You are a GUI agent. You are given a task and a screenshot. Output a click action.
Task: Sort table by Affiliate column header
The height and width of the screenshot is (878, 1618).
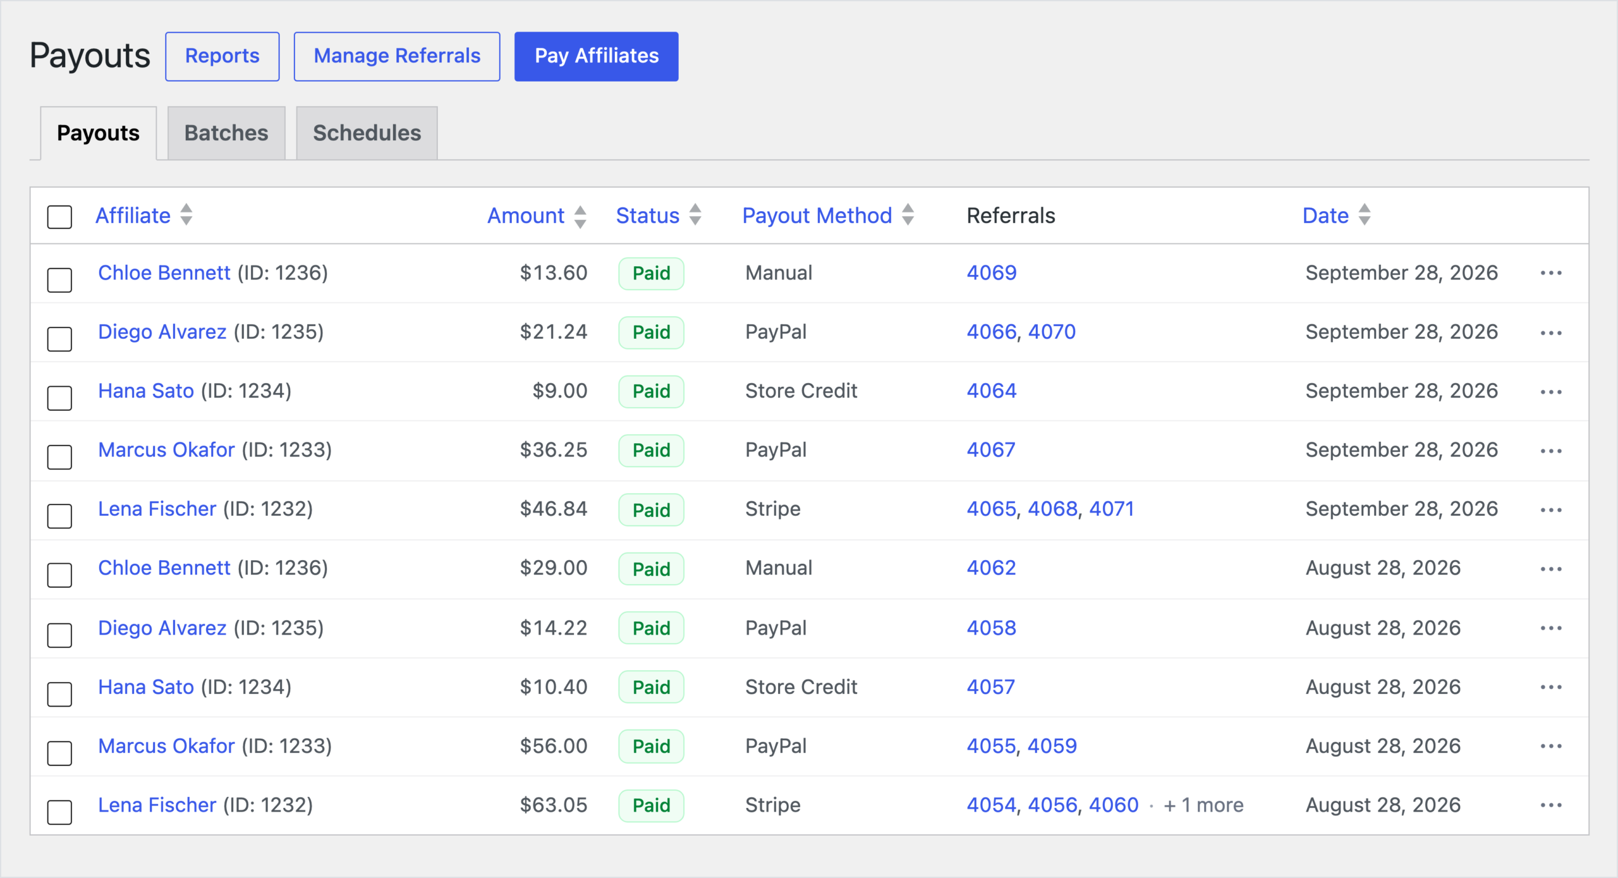[133, 216]
